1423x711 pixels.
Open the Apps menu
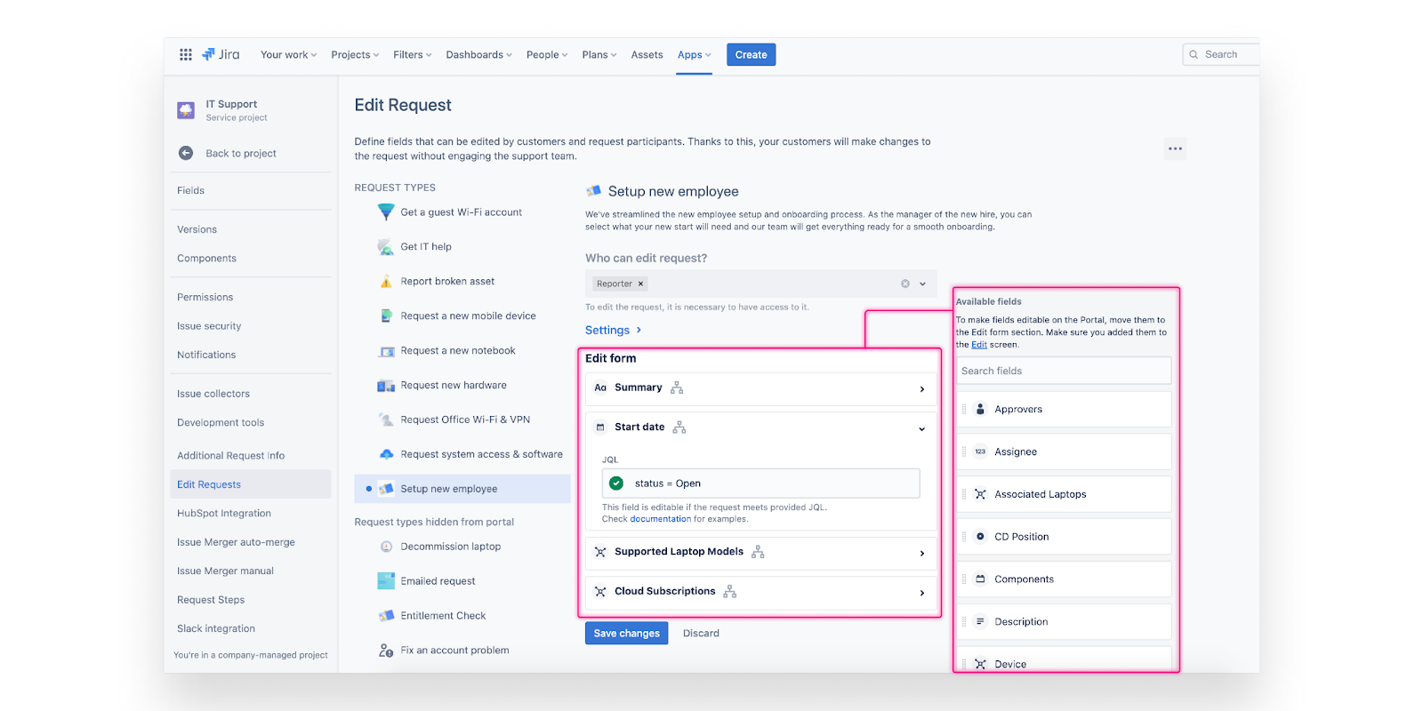[x=694, y=55]
